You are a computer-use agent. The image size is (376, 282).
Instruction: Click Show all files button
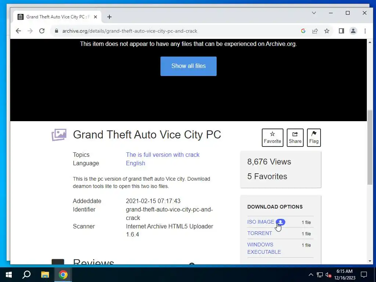click(188, 66)
